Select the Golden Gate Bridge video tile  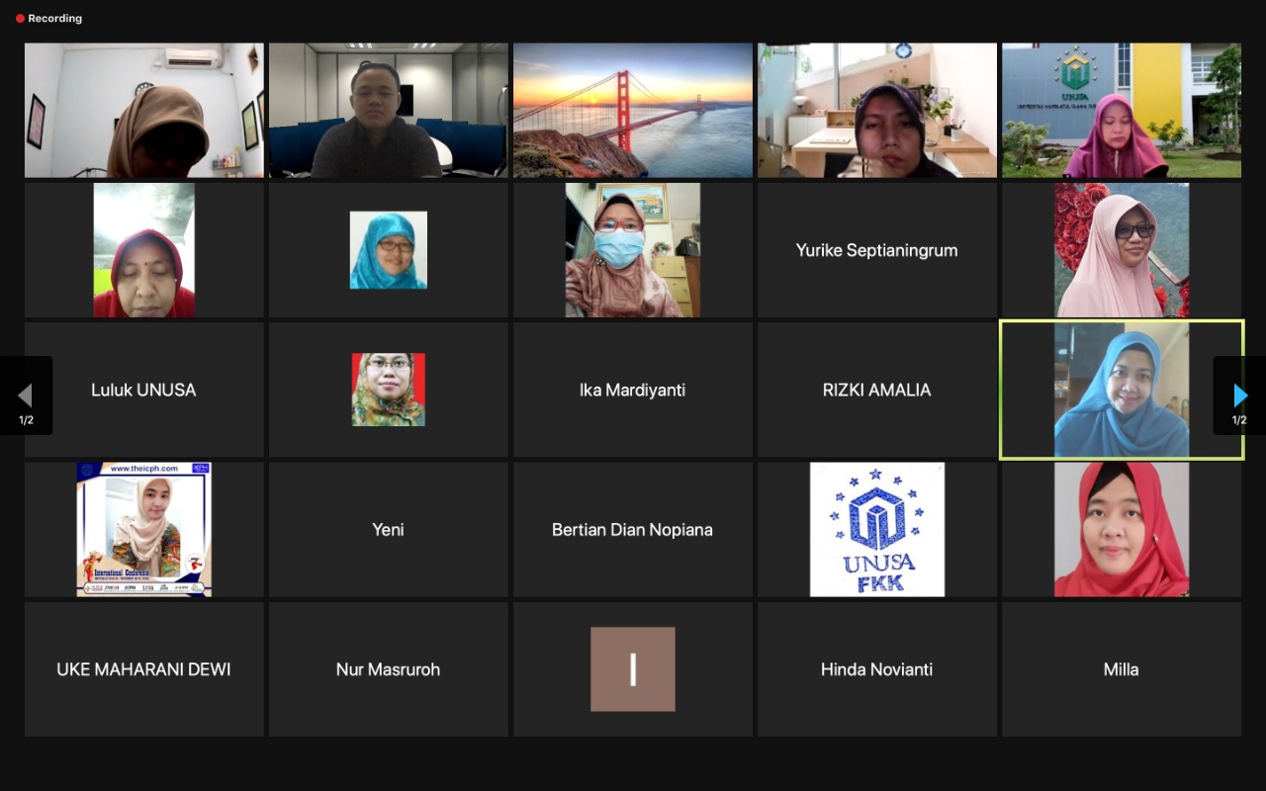tap(633, 110)
